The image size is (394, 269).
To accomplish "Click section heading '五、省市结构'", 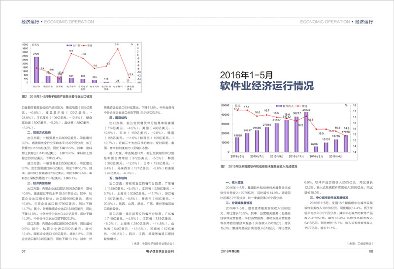I will pos(118,178).
